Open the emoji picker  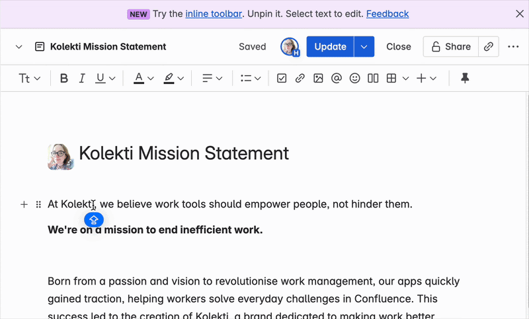point(354,79)
